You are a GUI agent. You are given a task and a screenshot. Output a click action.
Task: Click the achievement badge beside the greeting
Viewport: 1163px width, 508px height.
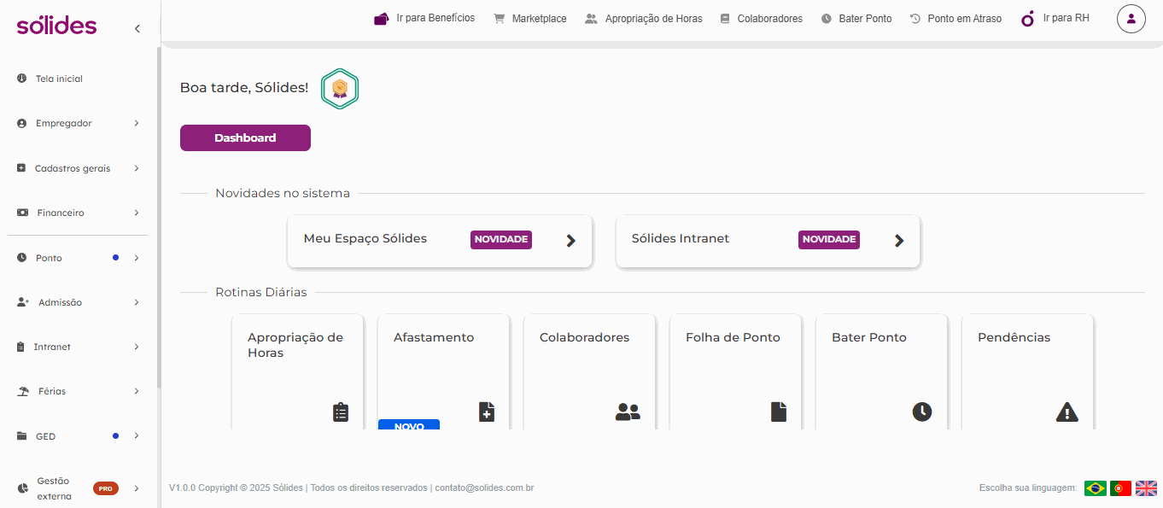(x=340, y=89)
